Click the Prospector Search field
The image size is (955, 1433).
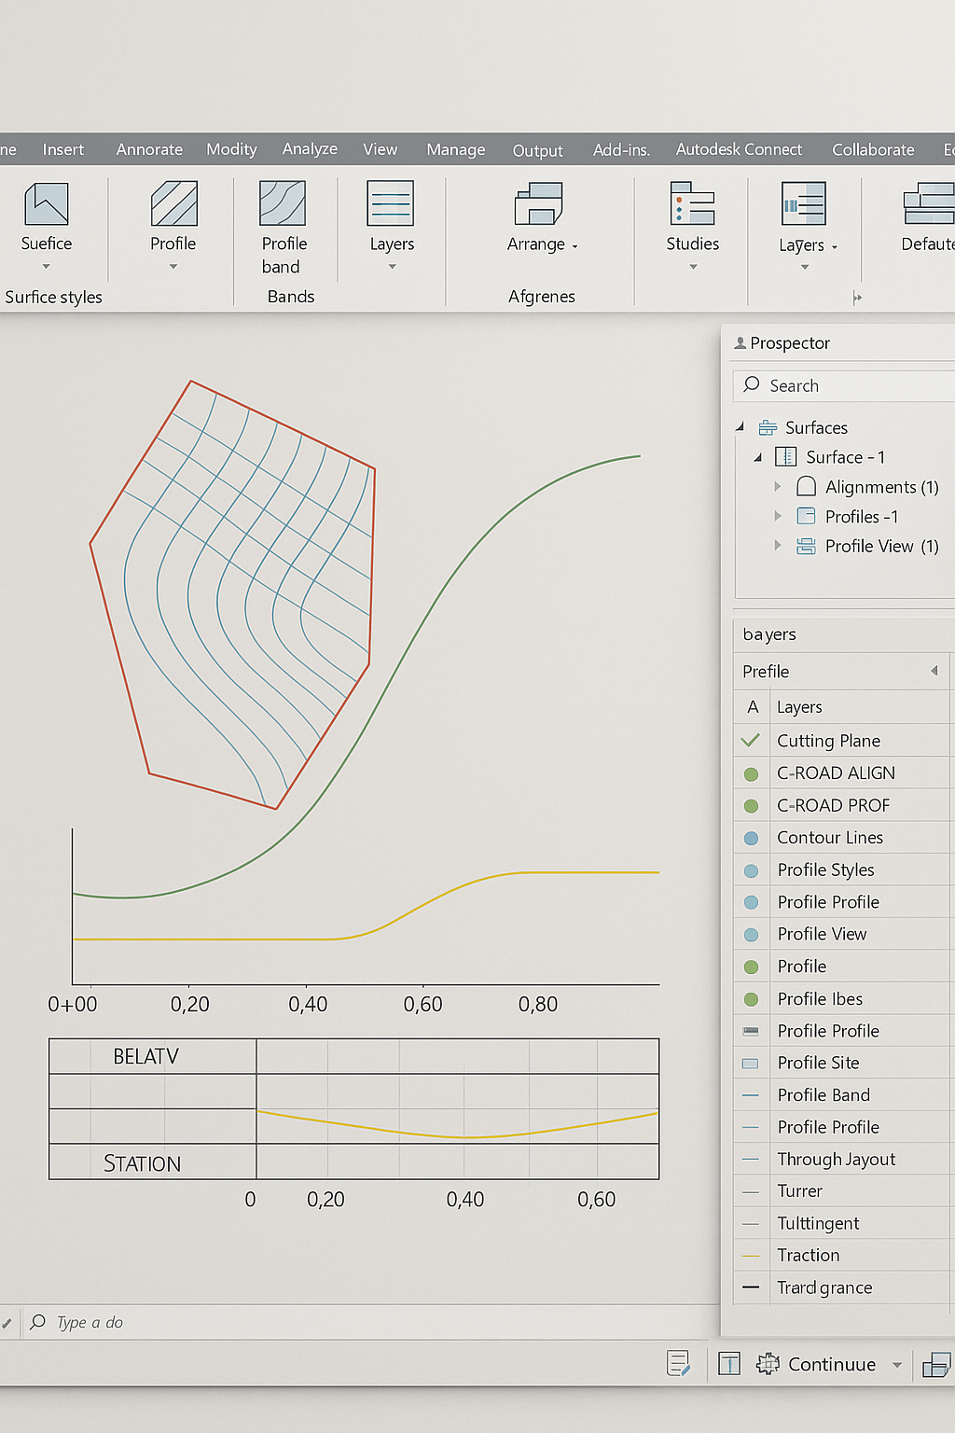coord(849,385)
